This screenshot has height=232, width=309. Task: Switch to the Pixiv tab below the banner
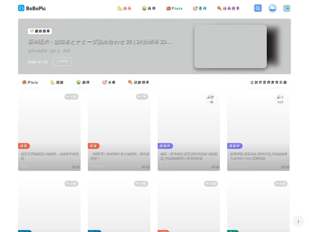[x=30, y=82]
